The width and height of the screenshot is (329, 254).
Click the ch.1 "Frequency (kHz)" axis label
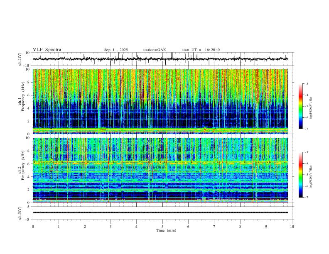23,95
